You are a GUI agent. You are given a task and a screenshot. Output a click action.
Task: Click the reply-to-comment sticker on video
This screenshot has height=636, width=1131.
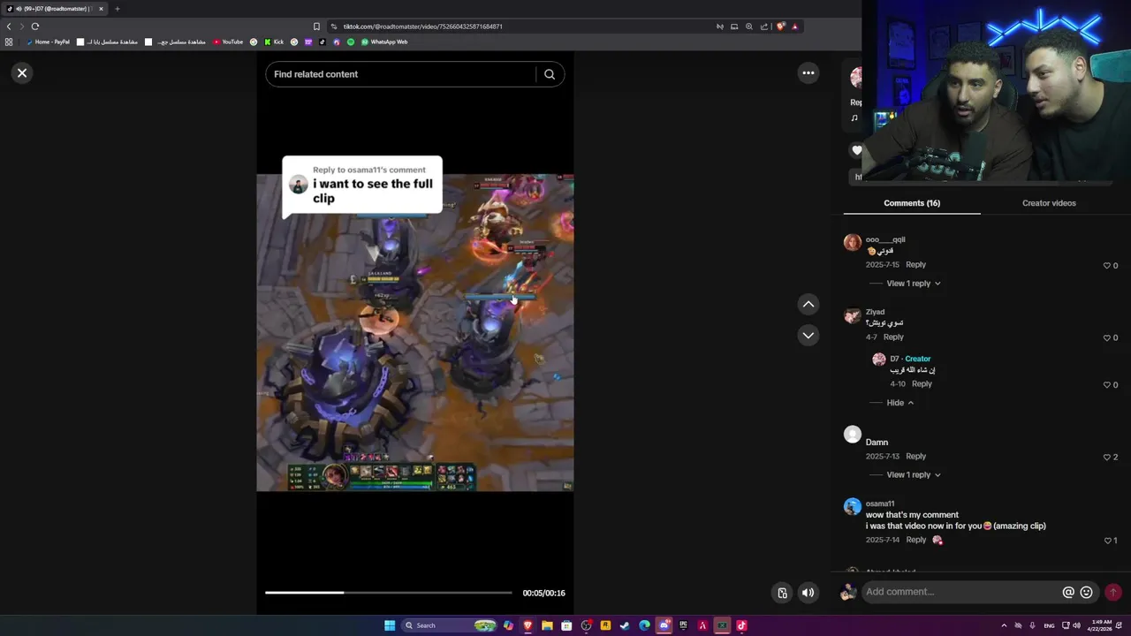tap(362, 186)
